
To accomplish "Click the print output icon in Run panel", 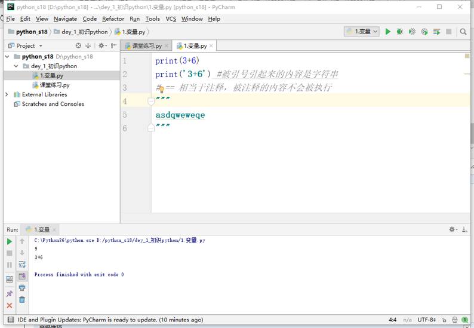I will point(22,288).
